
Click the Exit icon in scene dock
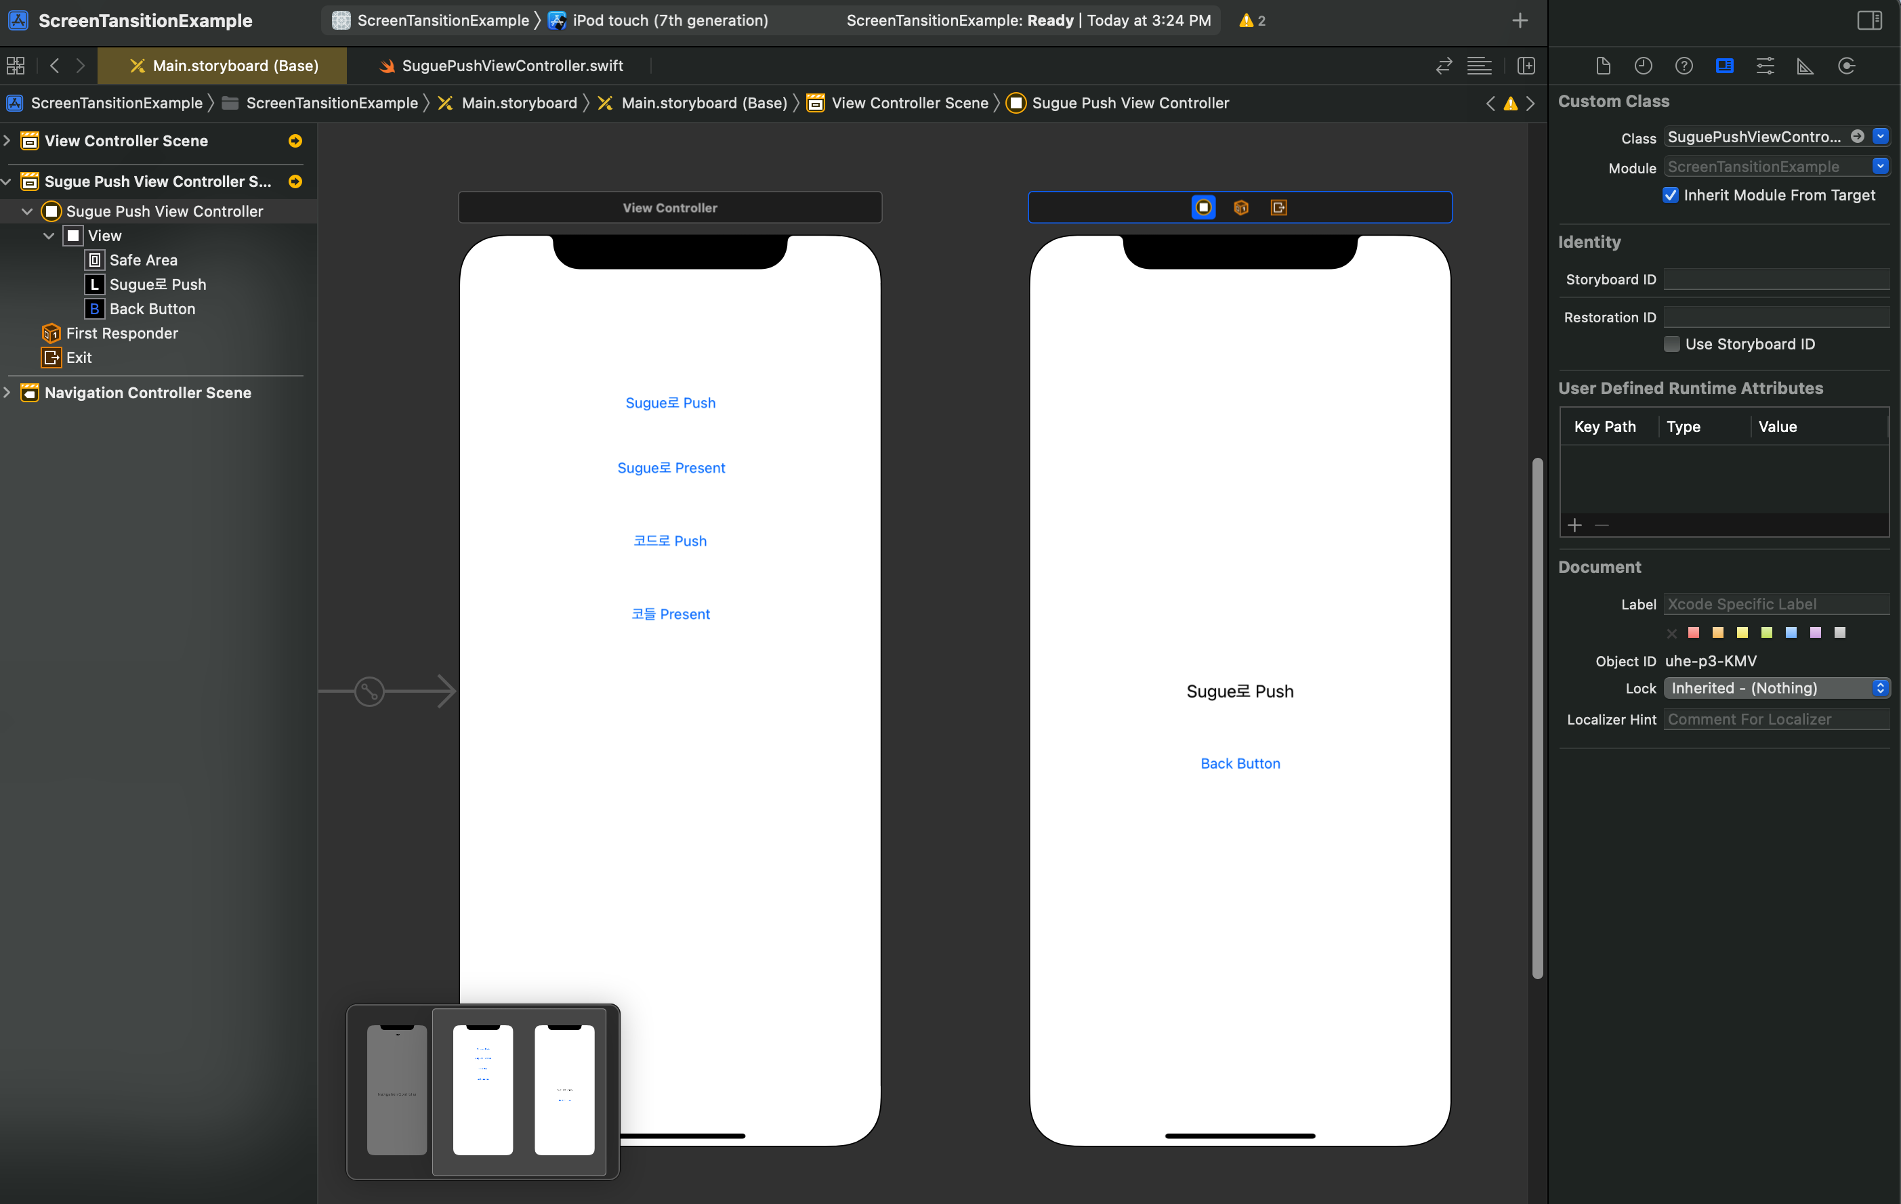[x=1278, y=207]
